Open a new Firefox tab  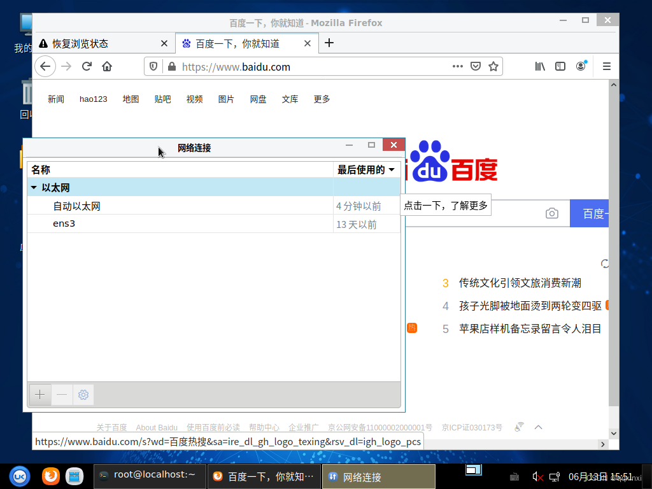[x=329, y=43]
